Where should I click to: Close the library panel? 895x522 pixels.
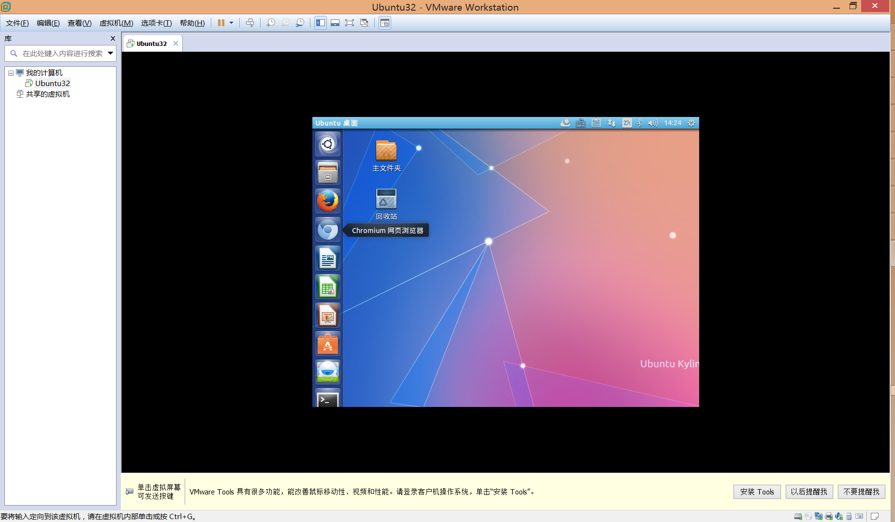pyautogui.click(x=113, y=39)
